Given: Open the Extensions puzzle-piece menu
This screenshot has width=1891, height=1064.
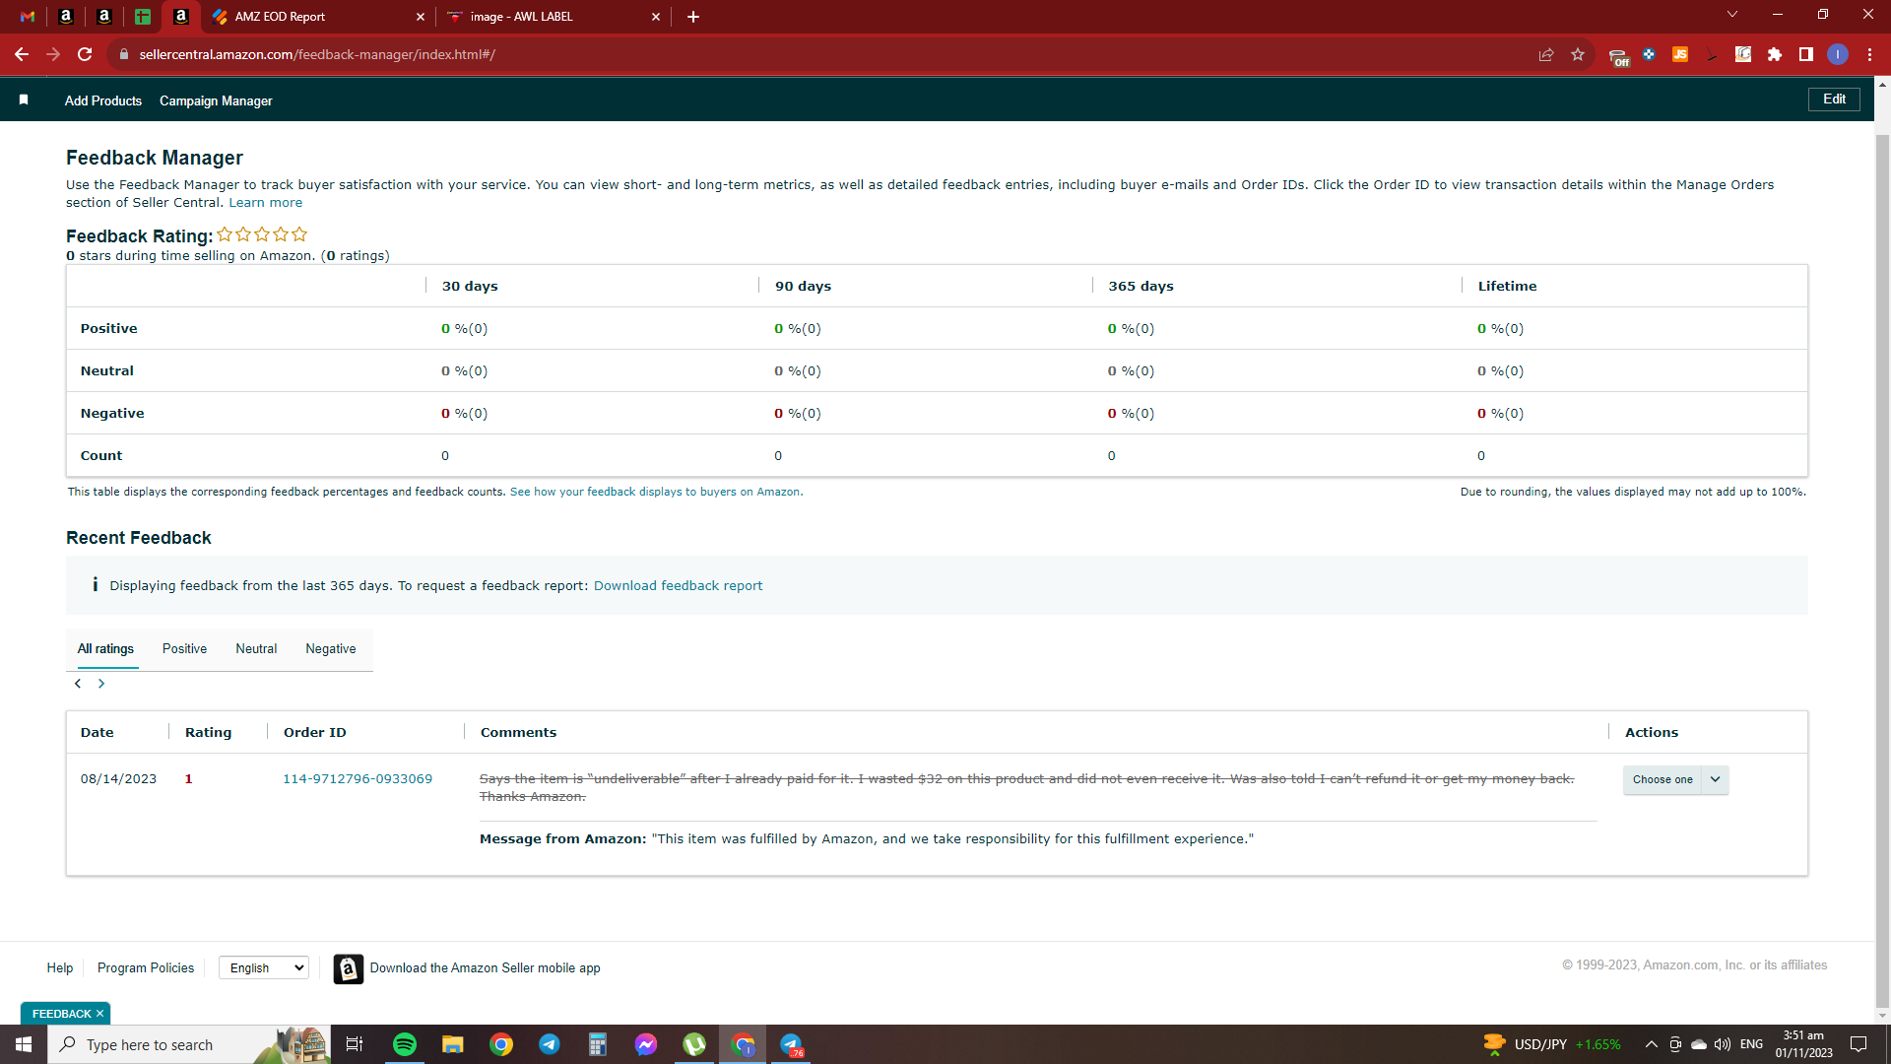Looking at the screenshot, I should (x=1775, y=54).
